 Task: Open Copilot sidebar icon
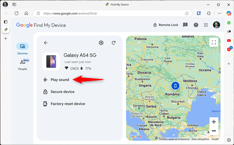tap(229, 13)
